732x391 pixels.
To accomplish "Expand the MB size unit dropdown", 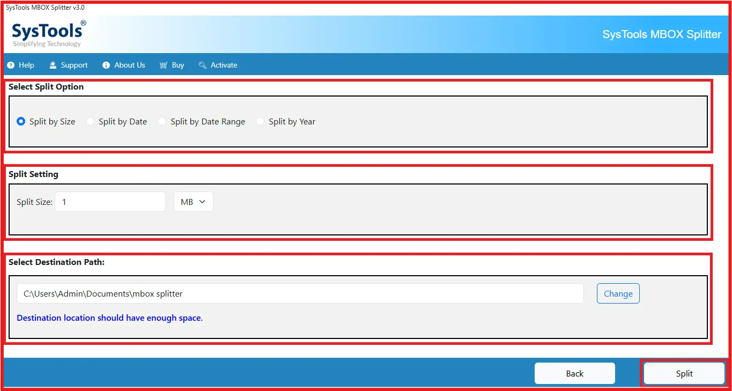I will [x=194, y=202].
